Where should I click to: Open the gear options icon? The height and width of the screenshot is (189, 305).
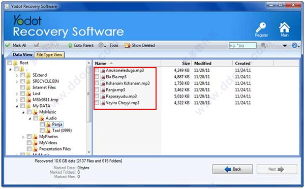pos(101,45)
